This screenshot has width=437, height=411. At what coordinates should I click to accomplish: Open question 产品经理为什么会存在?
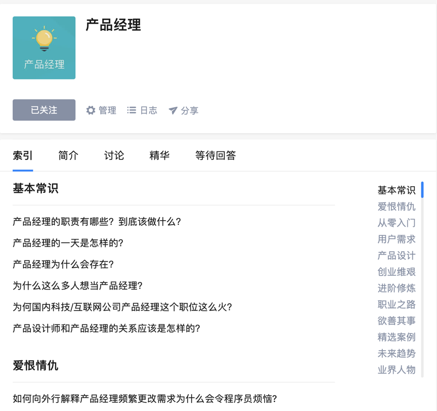[x=63, y=264]
